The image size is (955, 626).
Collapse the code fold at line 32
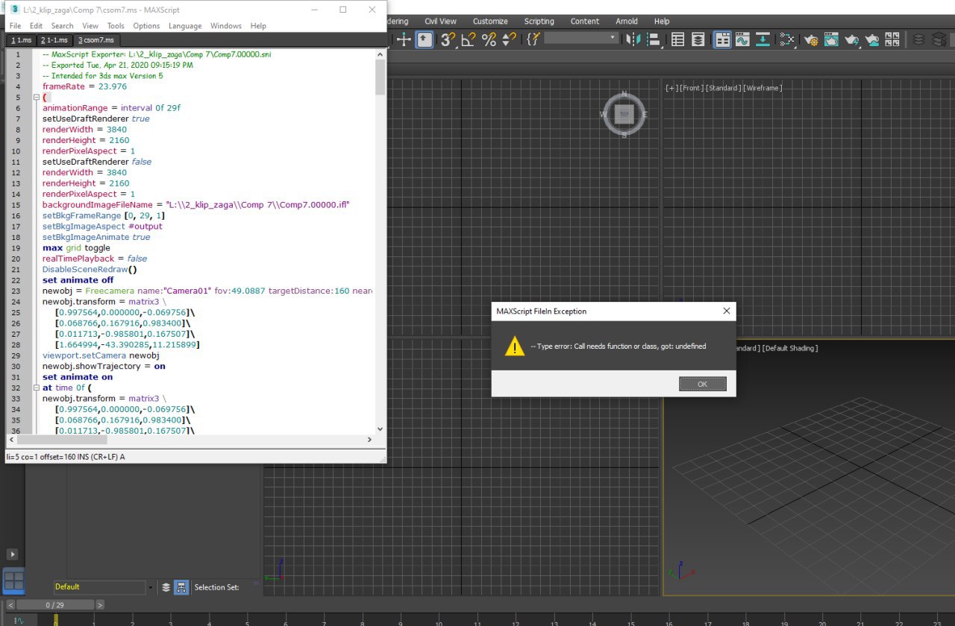36,388
